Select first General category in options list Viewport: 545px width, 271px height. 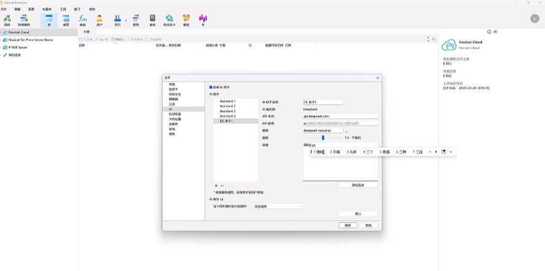point(184,85)
